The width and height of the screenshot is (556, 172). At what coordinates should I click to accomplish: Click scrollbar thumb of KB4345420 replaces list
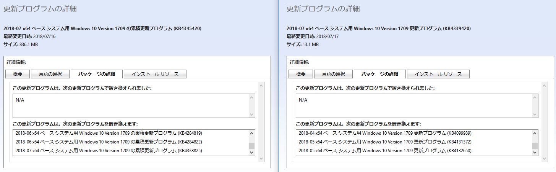coord(251,146)
